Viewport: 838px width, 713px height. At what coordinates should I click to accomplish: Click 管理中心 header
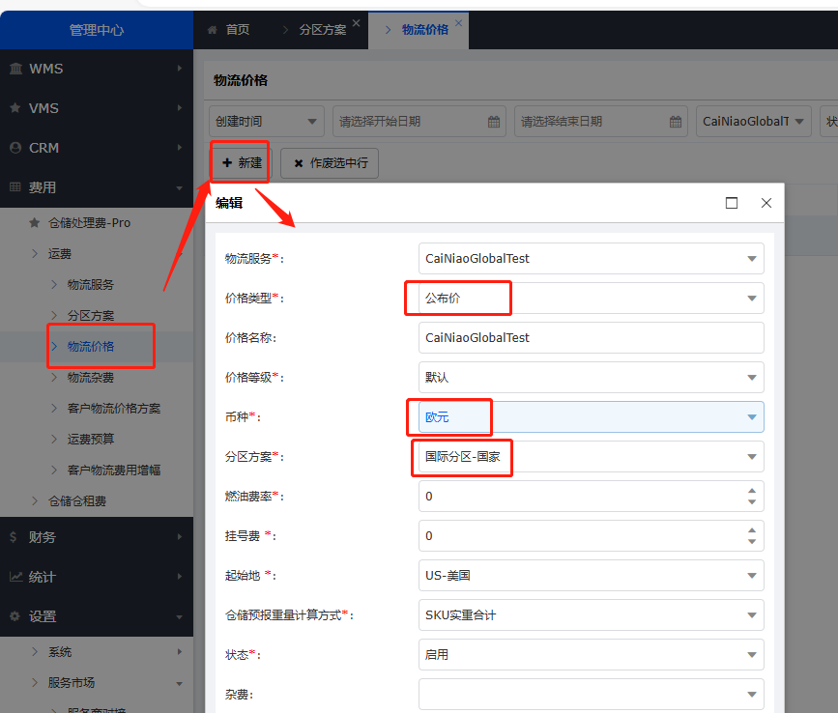97,30
